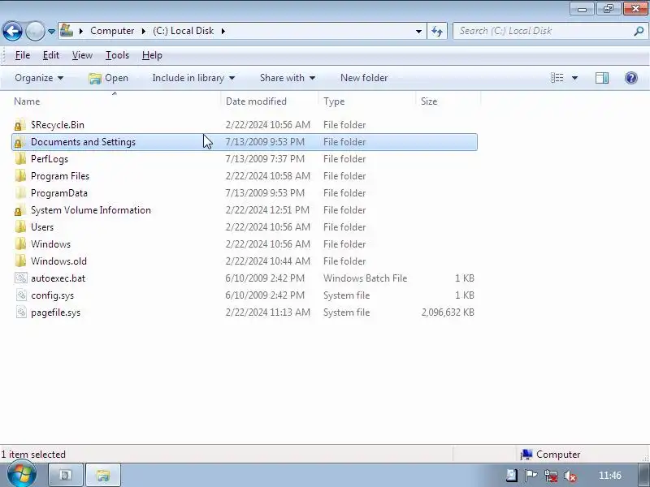Open the Edit menu
Image resolution: width=650 pixels, height=487 pixels.
(x=51, y=55)
